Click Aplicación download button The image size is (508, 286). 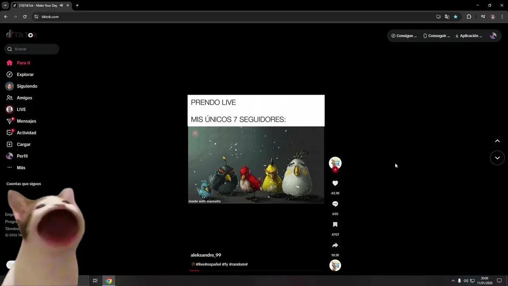pos(469,36)
